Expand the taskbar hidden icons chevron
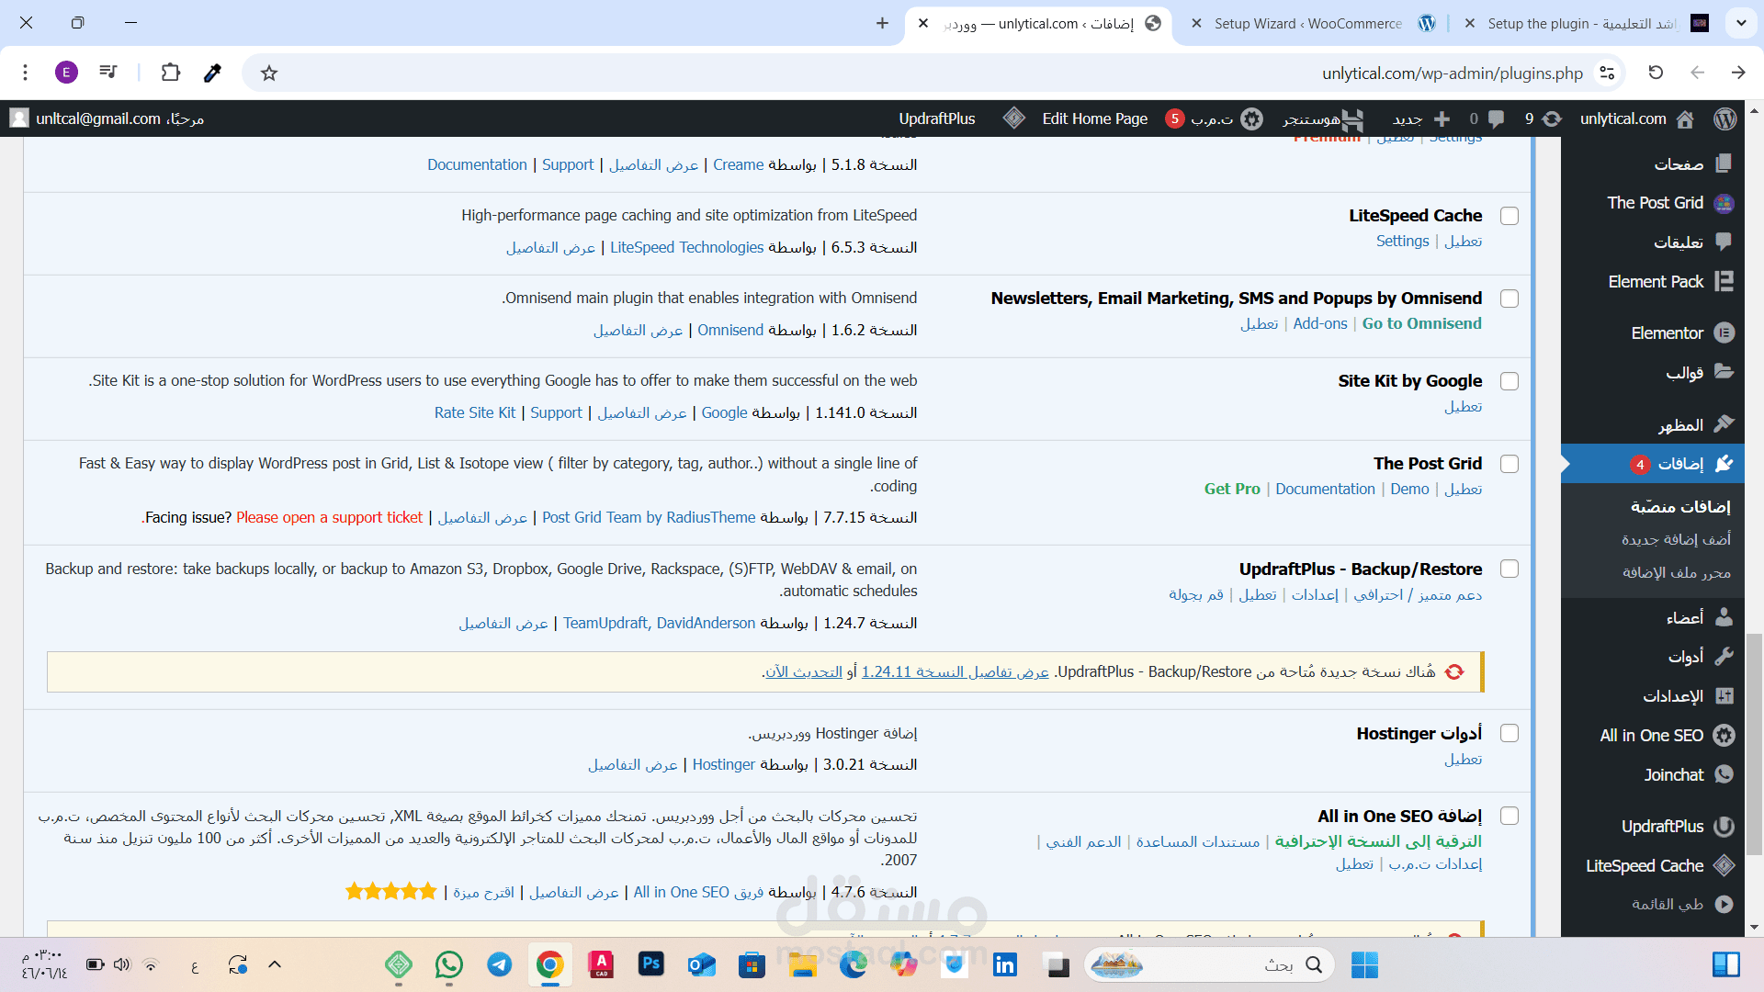 (275, 964)
